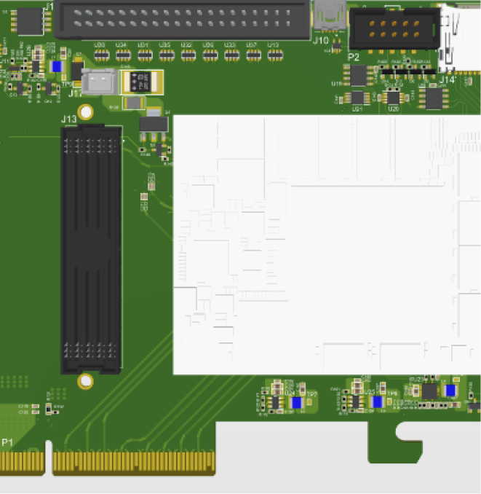
Task: Click the mounting hole below J13
Action: pyautogui.click(x=86, y=380)
